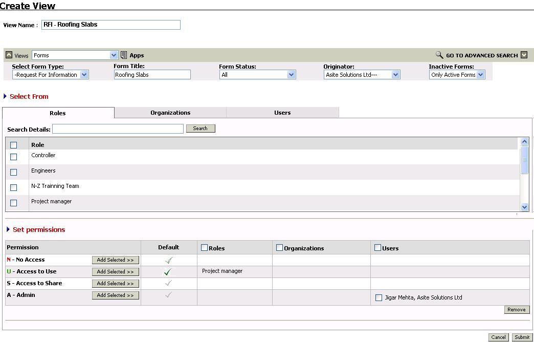This screenshot has height=342, width=534.
Task: Collapse the Views panel arrow icon
Action: pyautogui.click(x=9, y=55)
